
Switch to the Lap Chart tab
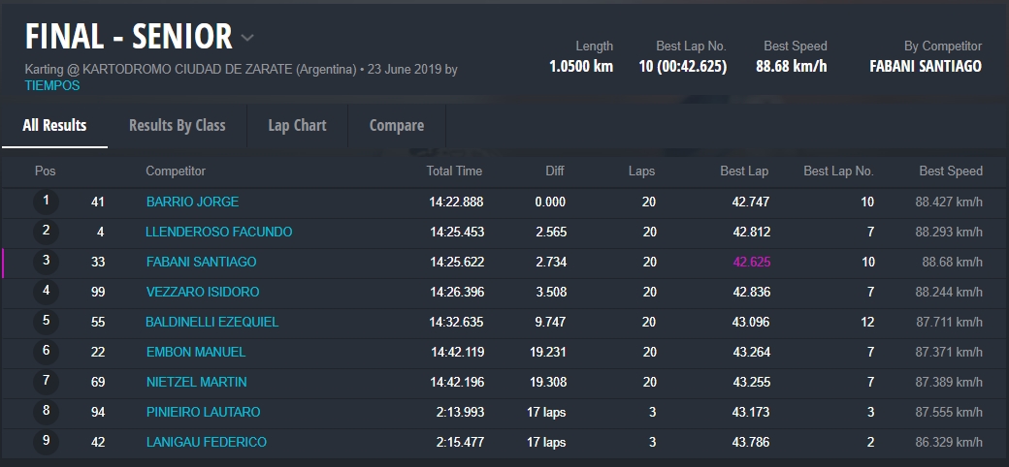tap(297, 125)
